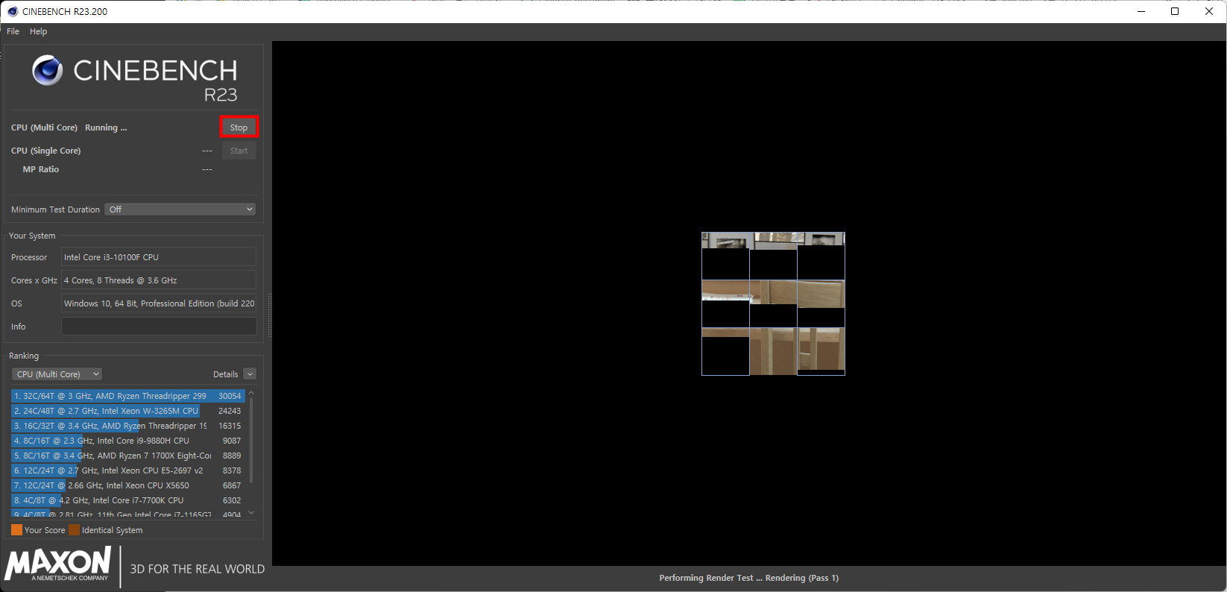Click the side panel splitter handle
The width and height of the screenshot is (1227, 592).
click(269, 315)
